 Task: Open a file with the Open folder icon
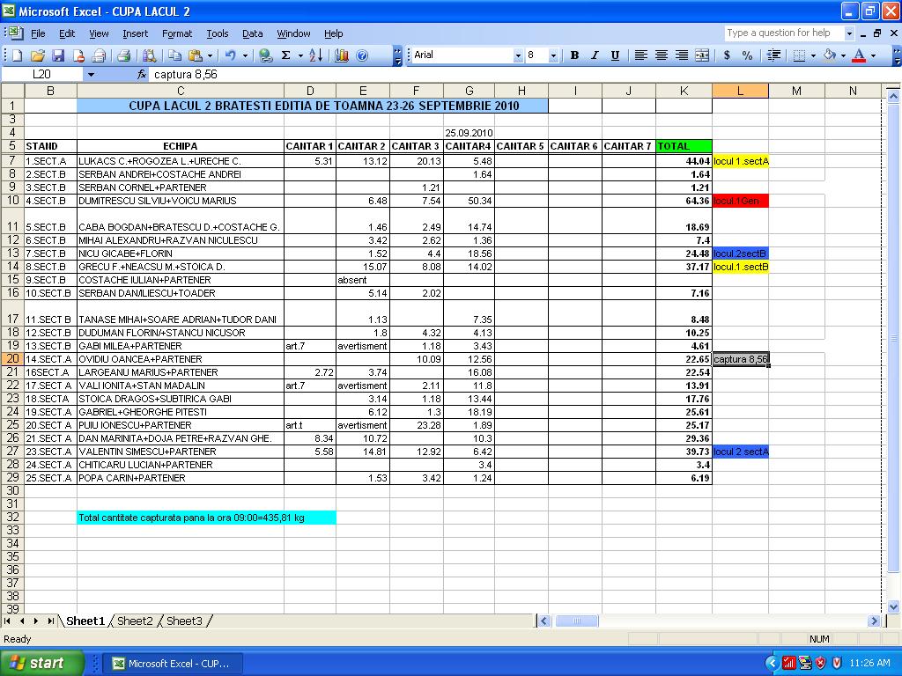pos(39,55)
